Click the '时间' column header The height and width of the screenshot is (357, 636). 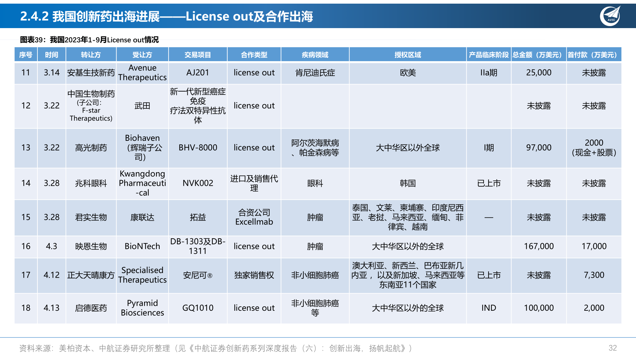click(52, 55)
